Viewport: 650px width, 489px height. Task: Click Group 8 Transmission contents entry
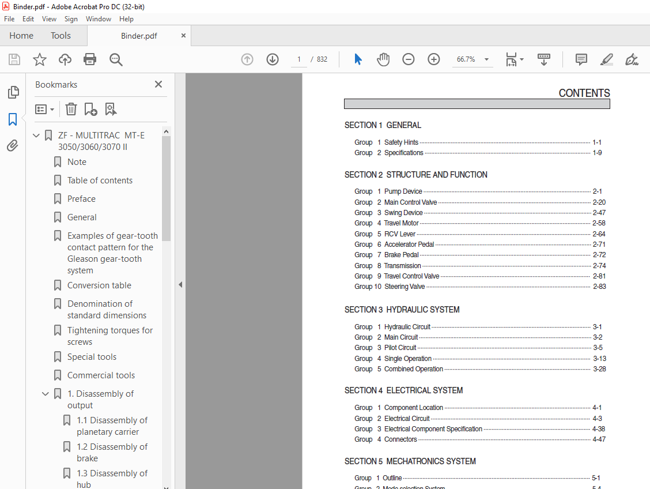480,265
